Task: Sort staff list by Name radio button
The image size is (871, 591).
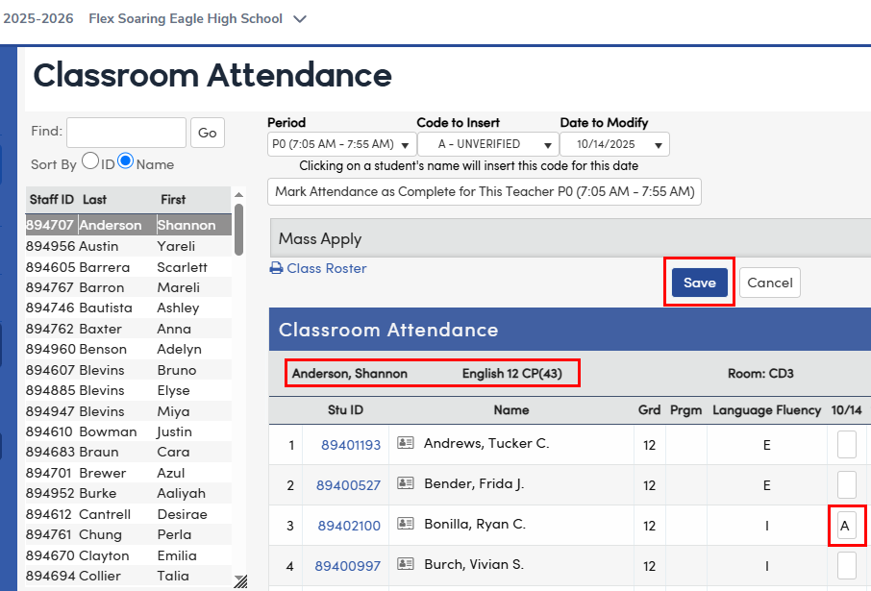Action: [x=126, y=161]
